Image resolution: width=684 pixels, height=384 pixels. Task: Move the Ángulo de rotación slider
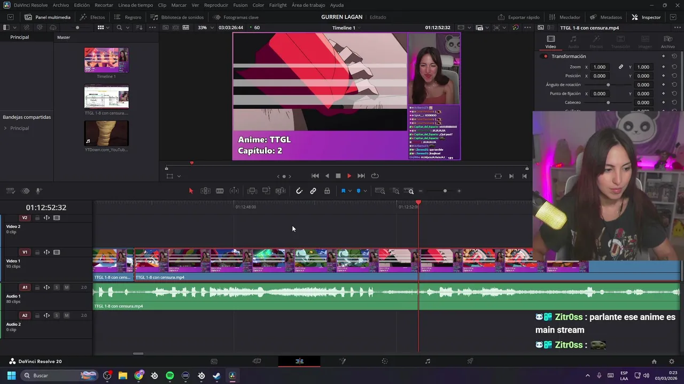[x=608, y=85]
